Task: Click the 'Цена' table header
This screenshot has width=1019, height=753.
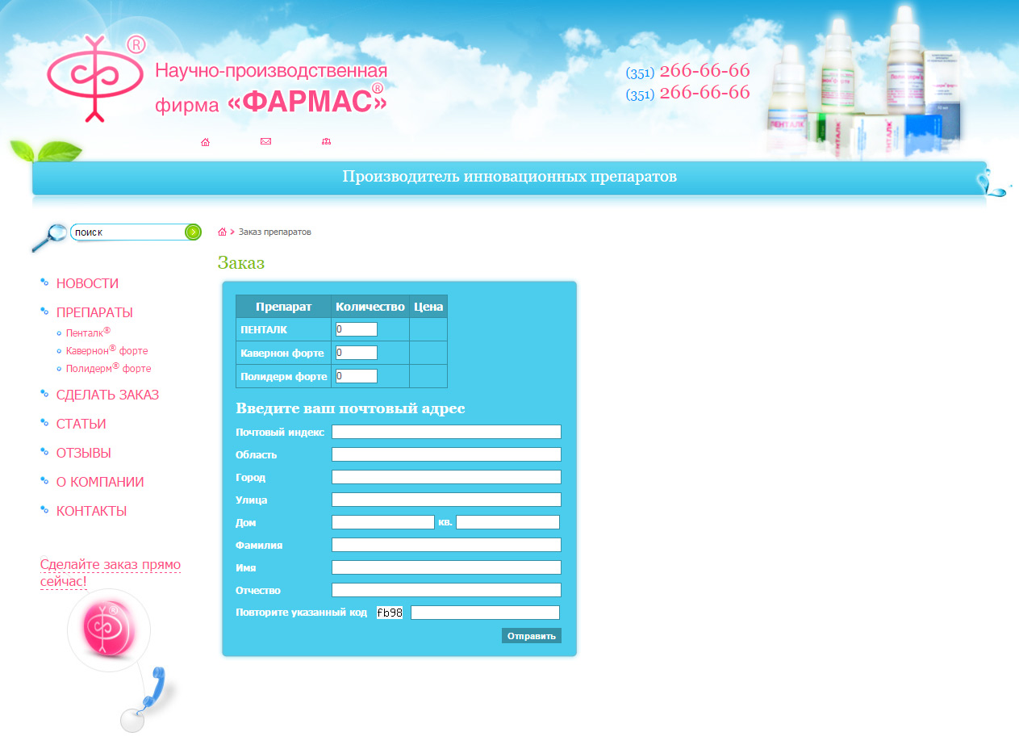Action: (x=428, y=307)
